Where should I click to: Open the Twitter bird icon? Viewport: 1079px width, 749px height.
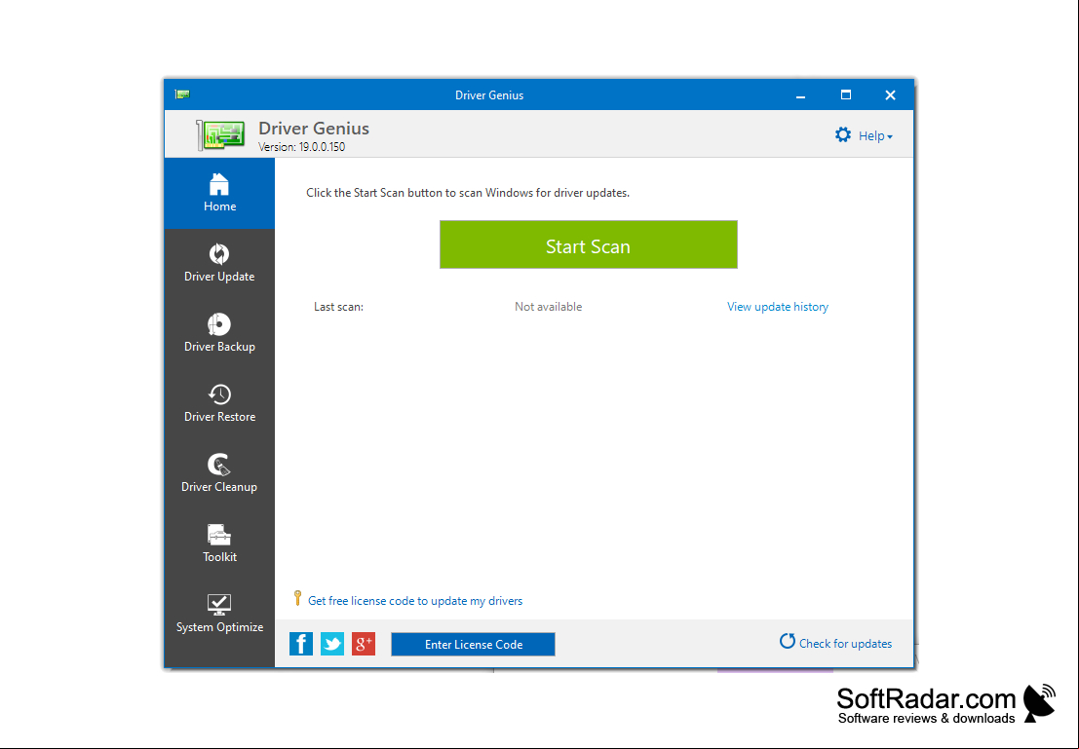[332, 644]
